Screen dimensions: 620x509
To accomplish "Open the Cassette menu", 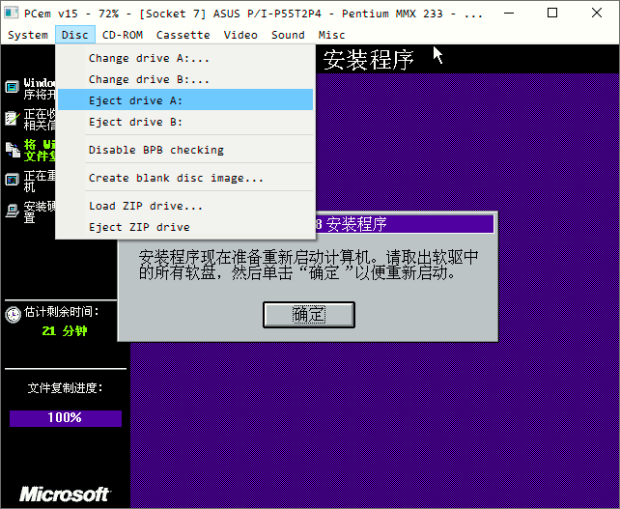I will tap(183, 35).
